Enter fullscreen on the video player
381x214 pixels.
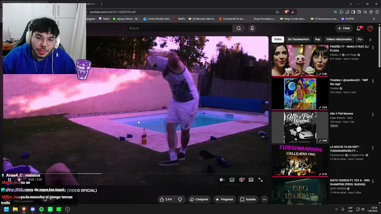pyautogui.click(x=260, y=180)
